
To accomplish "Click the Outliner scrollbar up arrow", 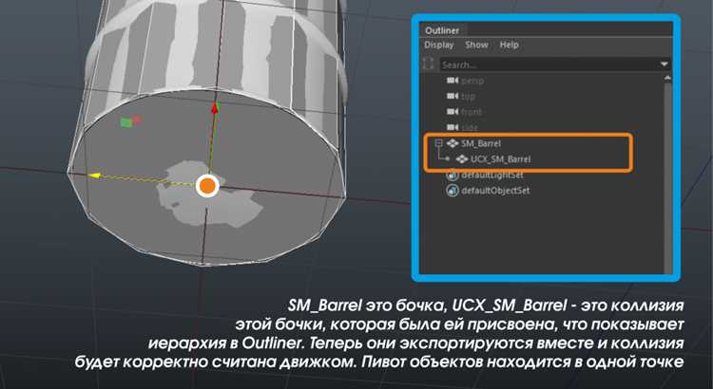I will point(667,78).
